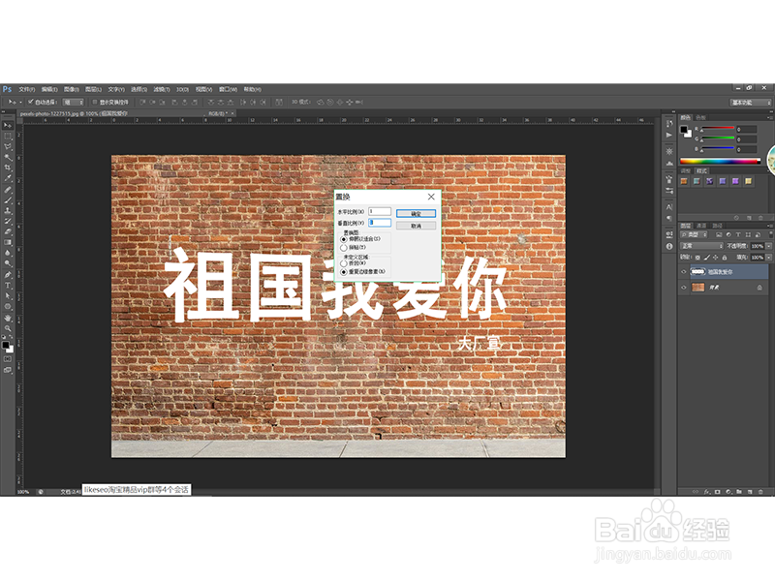The width and height of the screenshot is (775, 581).
Task: Click the create new layer icon
Action: pyautogui.click(x=750, y=492)
